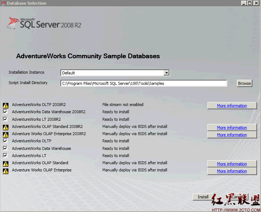Click warning icon beside Adventure Works OLAP Enterprise 2008R2

click(6, 134)
